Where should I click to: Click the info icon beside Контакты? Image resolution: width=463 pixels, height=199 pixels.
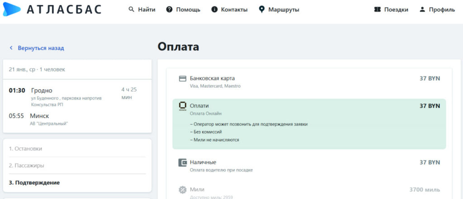point(214,9)
